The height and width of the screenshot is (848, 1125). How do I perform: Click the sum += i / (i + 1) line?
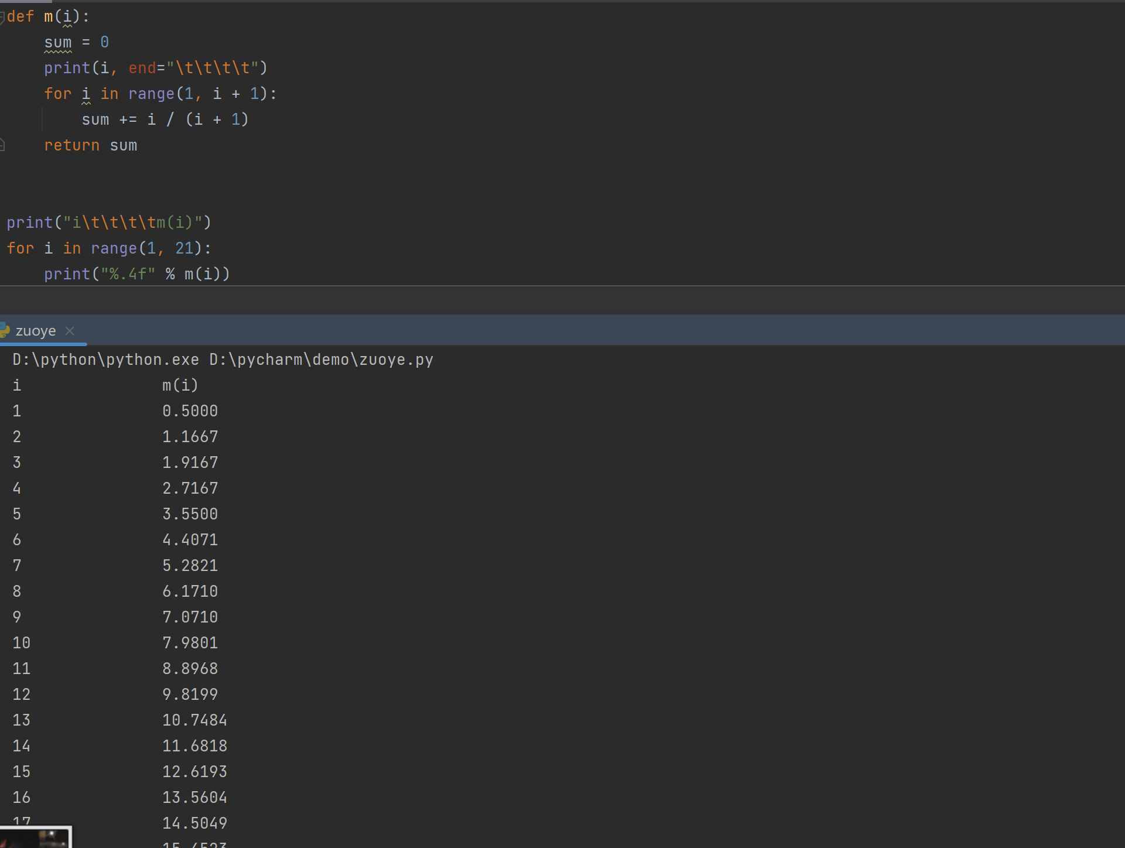pyautogui.click(x=165, y=119)
